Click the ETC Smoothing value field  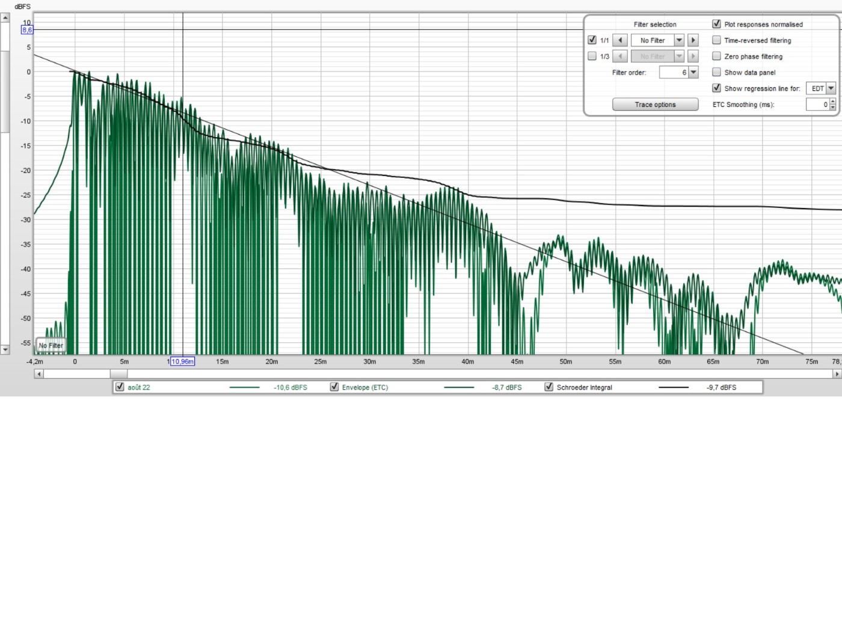coord(817,105)
